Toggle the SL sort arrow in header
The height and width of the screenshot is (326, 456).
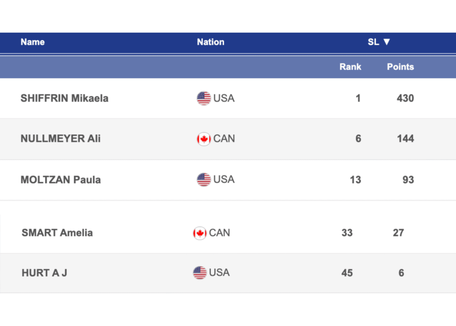pos(387,42)
